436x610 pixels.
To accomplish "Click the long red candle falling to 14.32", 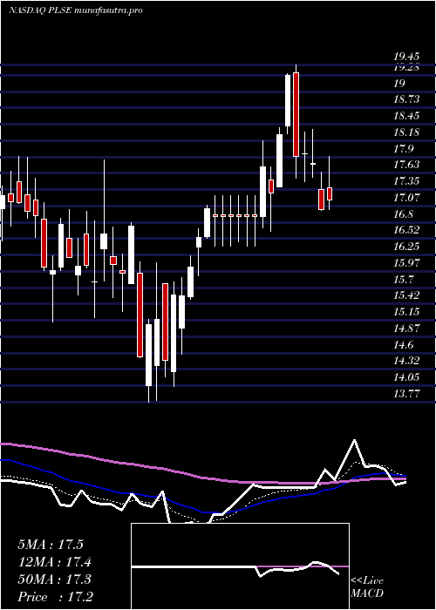I will coord(140,315).
